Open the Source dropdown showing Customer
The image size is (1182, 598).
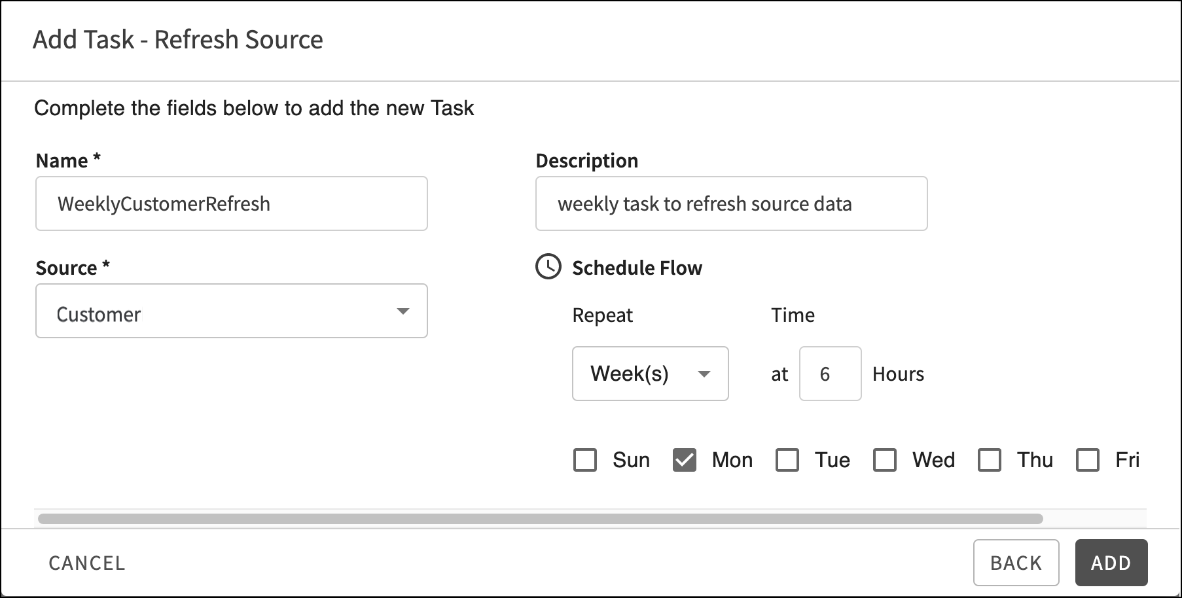231,311
